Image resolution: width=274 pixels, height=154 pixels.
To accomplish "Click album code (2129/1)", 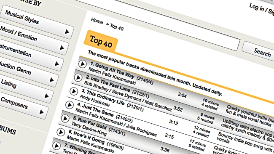I will (135, 108).
